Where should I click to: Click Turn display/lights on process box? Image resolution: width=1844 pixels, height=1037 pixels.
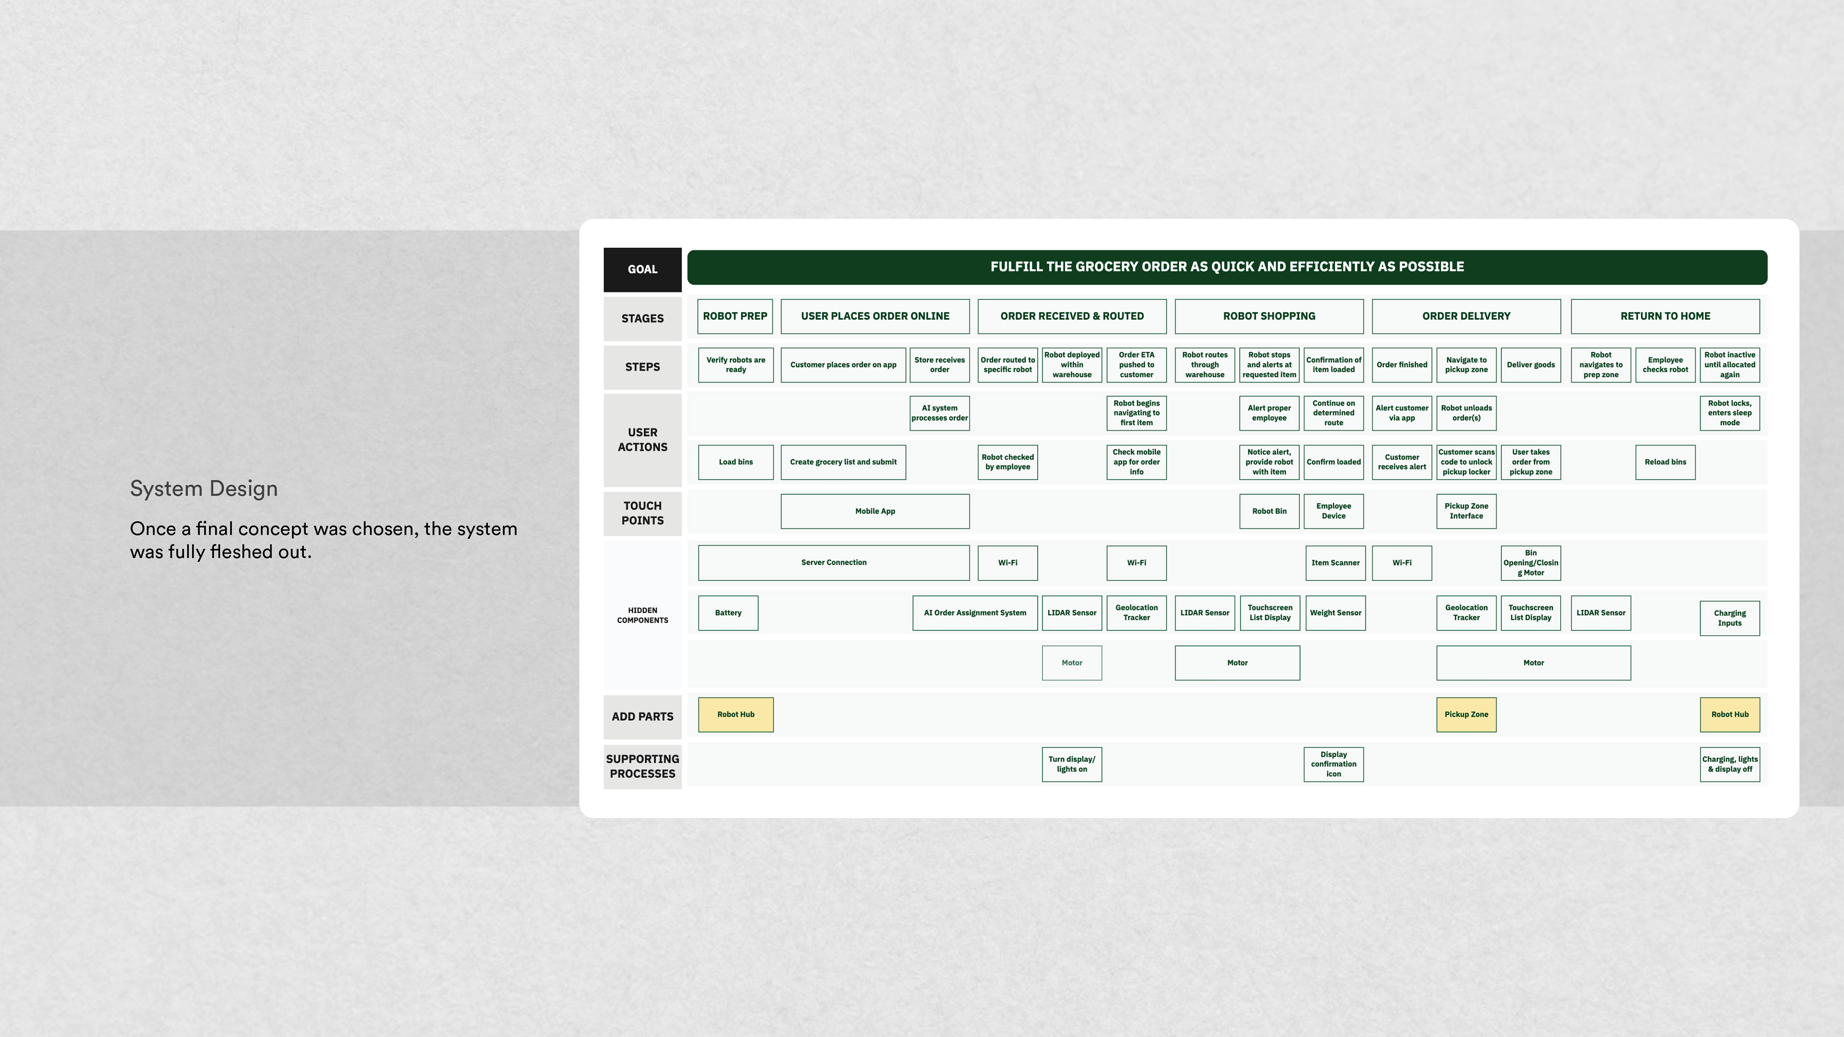(x=1071, y=764)
